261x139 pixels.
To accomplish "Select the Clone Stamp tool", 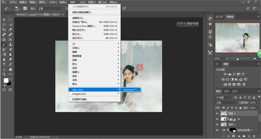I will point(10,44).
